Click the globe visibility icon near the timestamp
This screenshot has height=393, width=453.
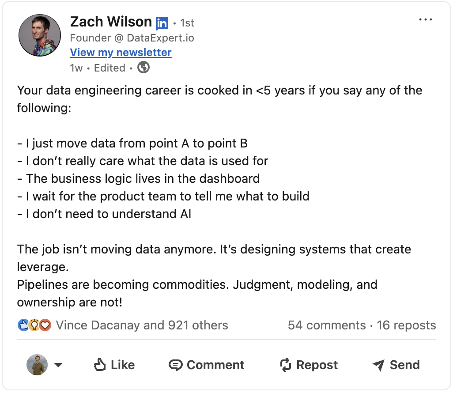(143, 68)
